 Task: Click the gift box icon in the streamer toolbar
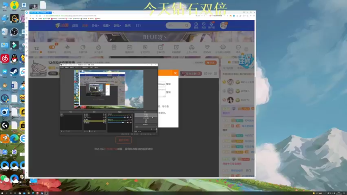(114, 47)
